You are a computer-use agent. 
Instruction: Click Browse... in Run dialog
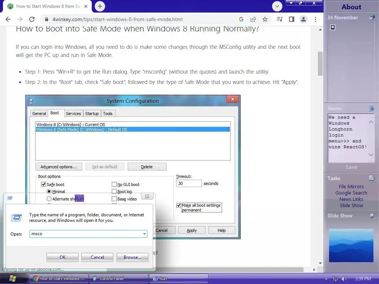[132, 257]
